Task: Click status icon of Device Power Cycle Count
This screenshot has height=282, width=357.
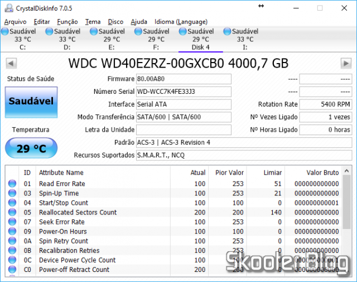Action: click(x=12, y=260)
